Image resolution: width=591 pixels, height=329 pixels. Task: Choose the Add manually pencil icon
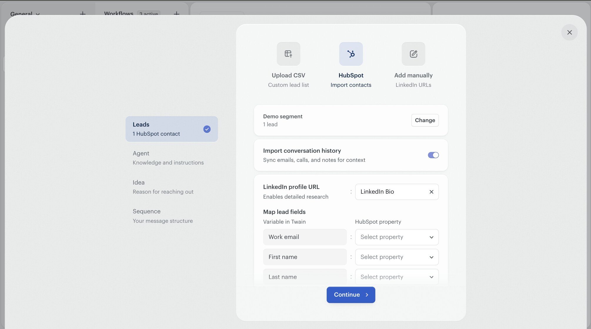(413, 54)
